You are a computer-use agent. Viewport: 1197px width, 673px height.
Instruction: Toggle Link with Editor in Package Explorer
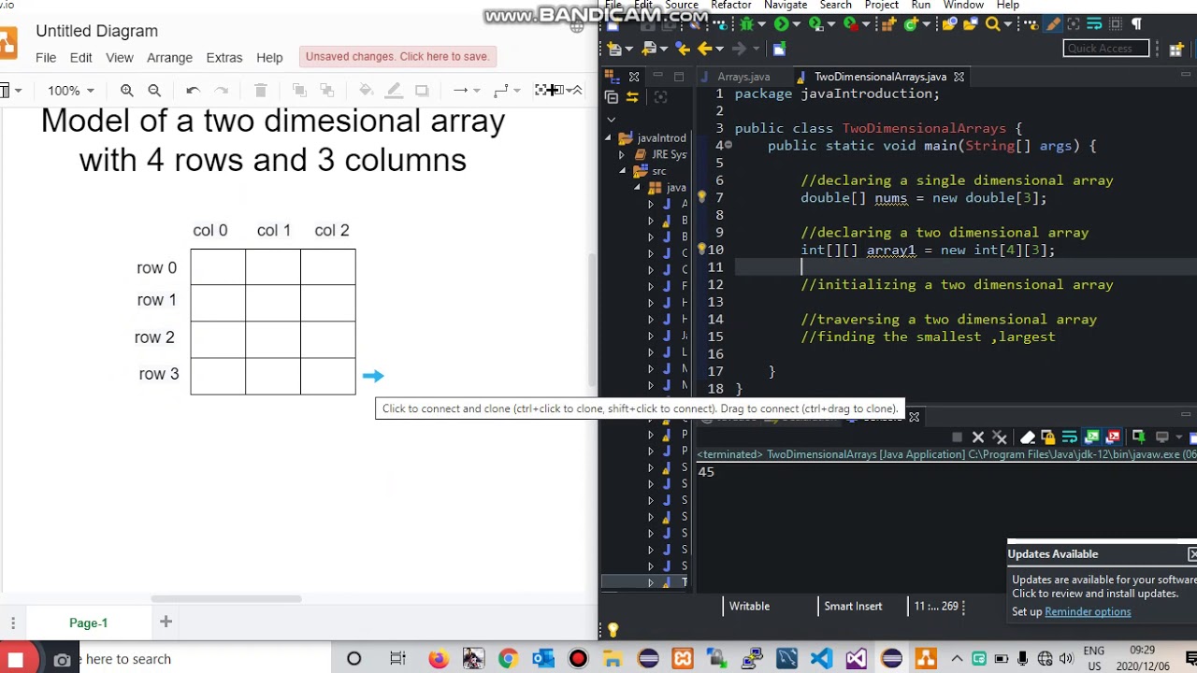coord(632,97)
